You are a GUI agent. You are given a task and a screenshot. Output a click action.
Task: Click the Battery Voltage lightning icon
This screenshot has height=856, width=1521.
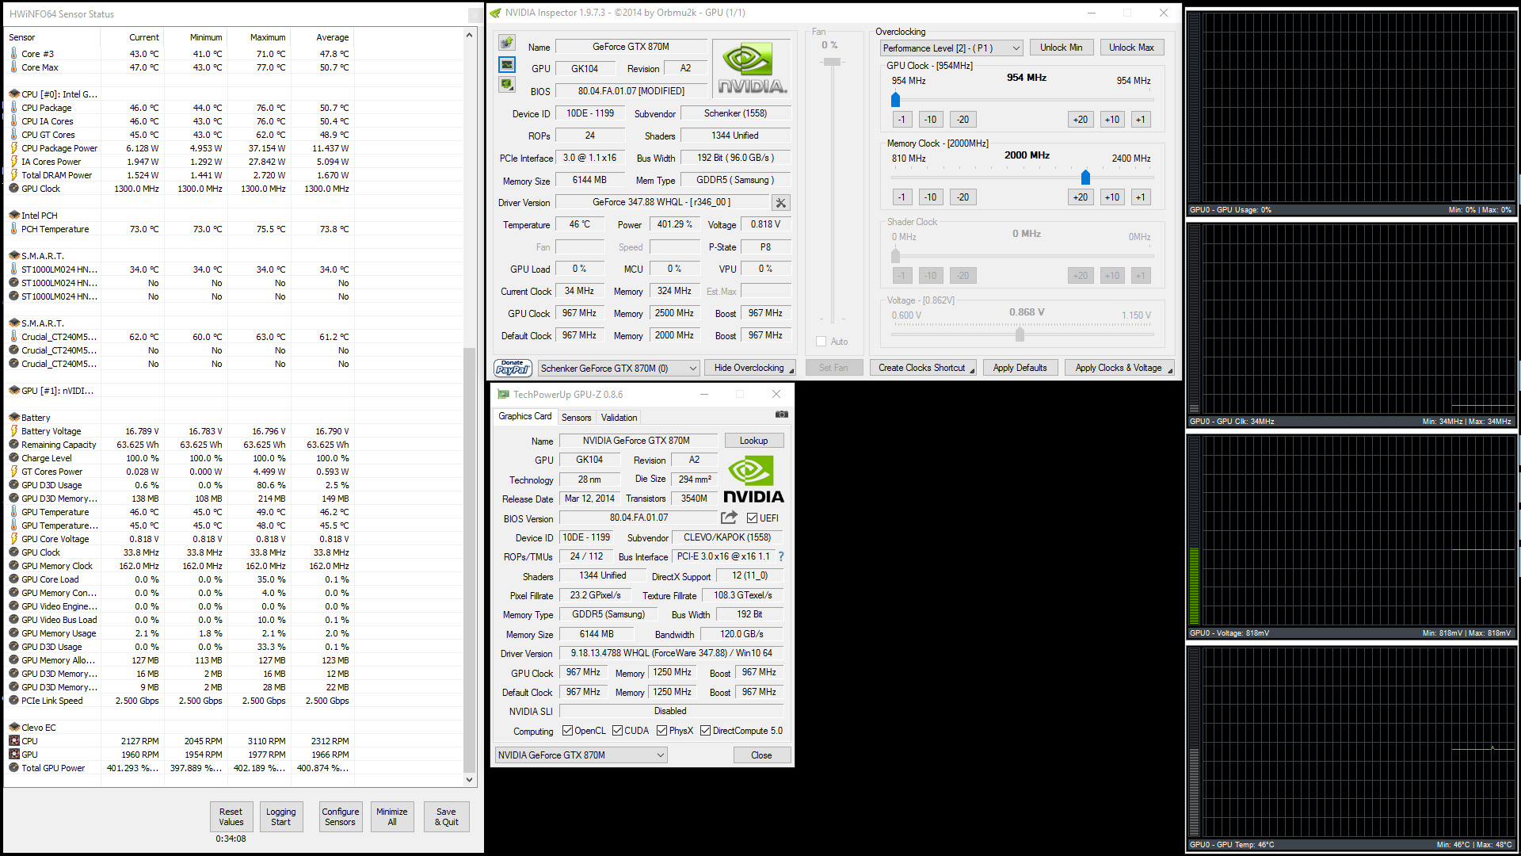point(14,431)
